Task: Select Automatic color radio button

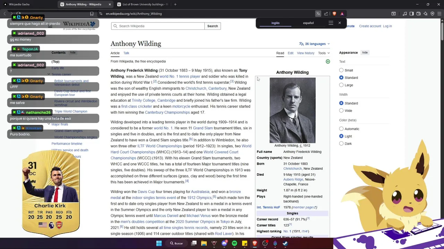Action: [341, 129]
